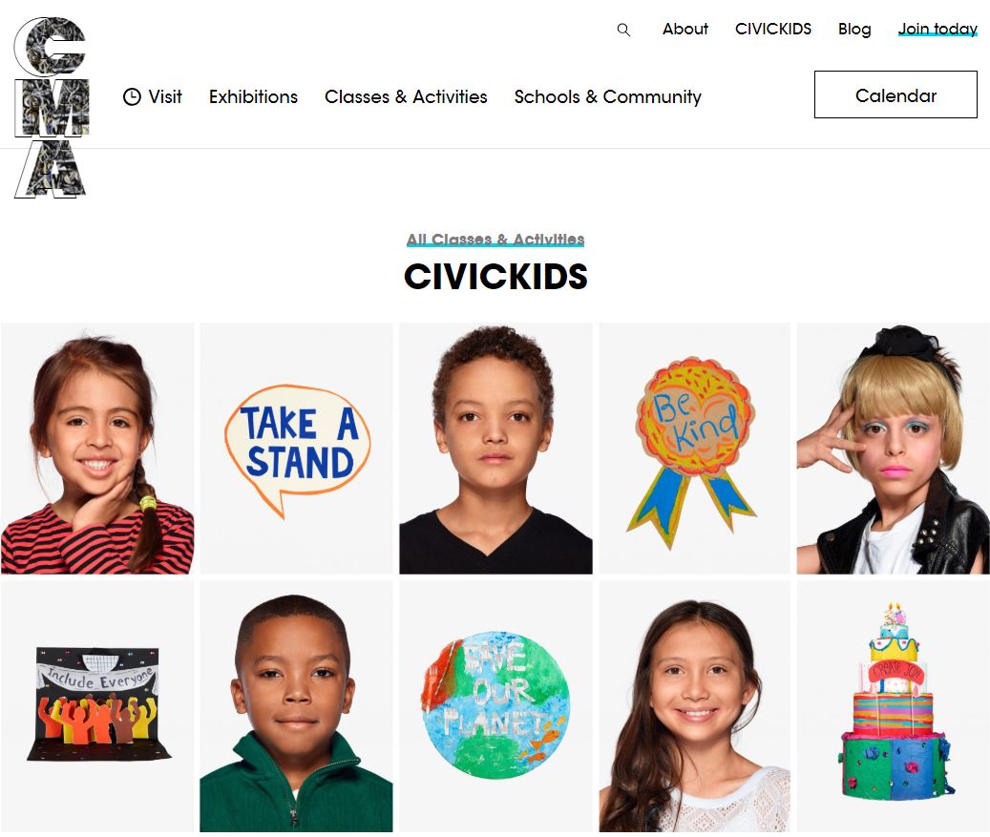Go to the Blog

(854, 29)
